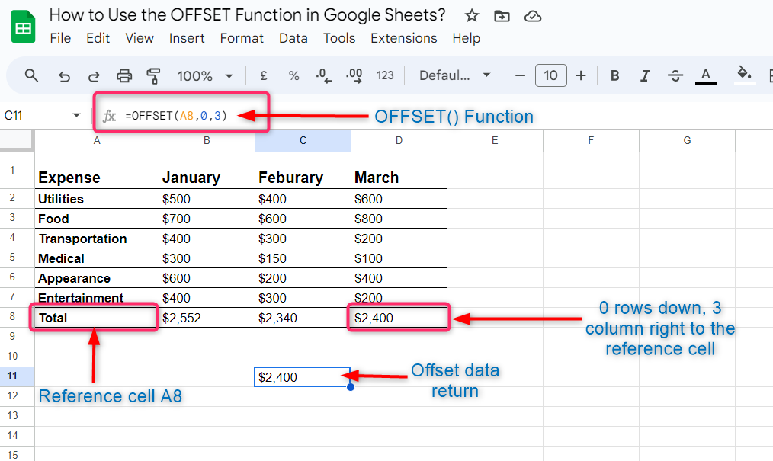Format value as currency
Viewport: 773px width, 461px height.
(x=263, y=75)
